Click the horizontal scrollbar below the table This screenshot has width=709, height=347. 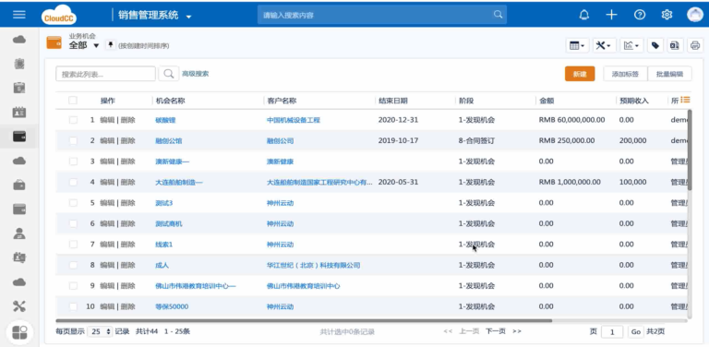[x=304, y=321]
